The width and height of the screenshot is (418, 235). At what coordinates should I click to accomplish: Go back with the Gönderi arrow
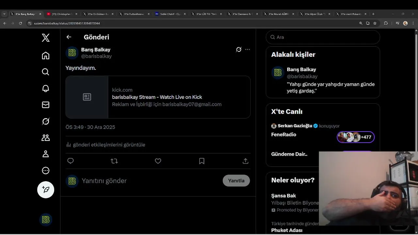click(69, 37)
